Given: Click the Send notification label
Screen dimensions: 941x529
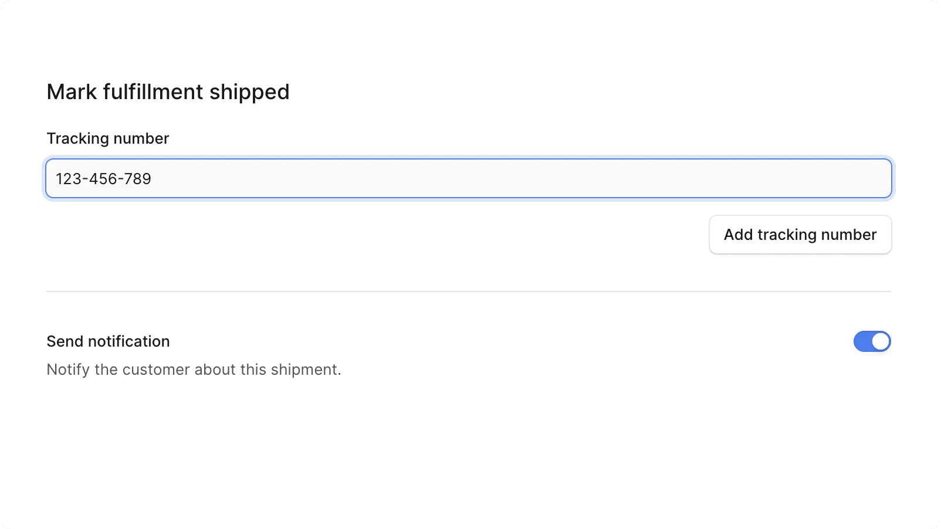Looking at the screenshot, I should pyautogui.click(x=108, y=341).
